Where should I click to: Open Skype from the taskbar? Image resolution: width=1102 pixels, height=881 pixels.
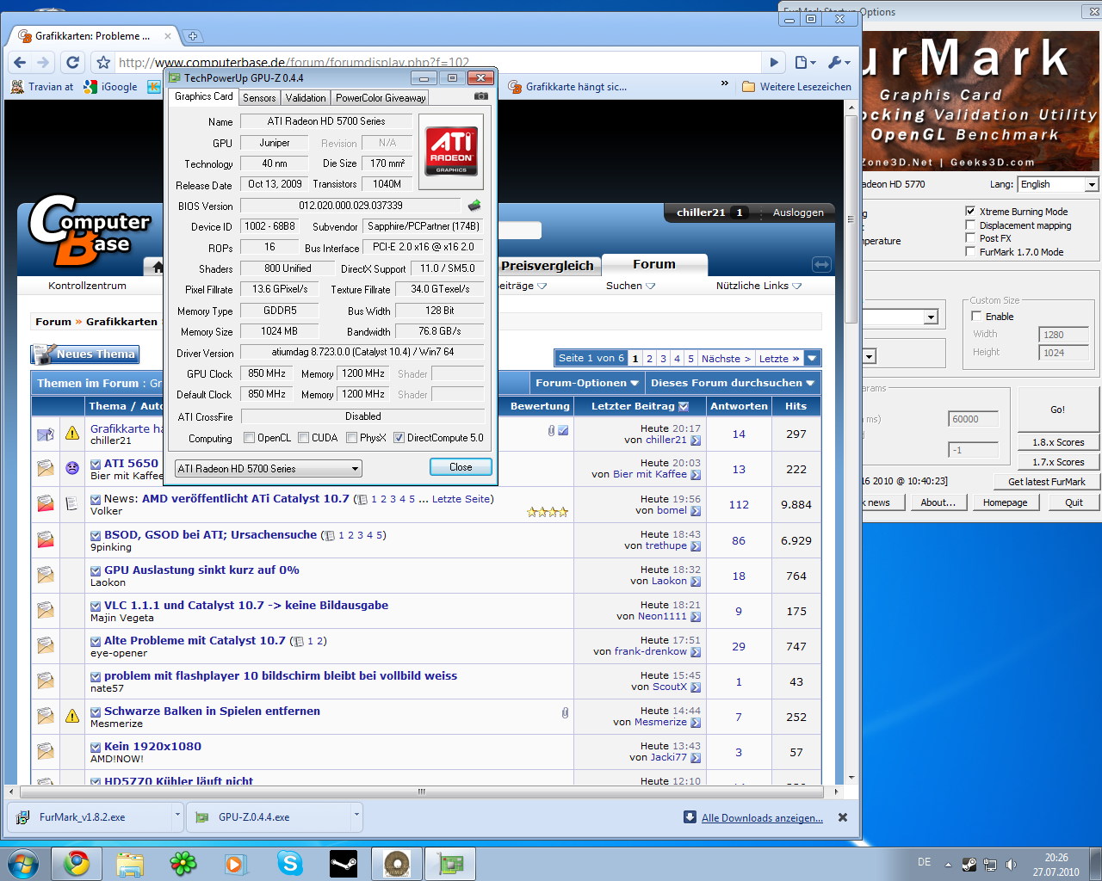coord(290,863)
